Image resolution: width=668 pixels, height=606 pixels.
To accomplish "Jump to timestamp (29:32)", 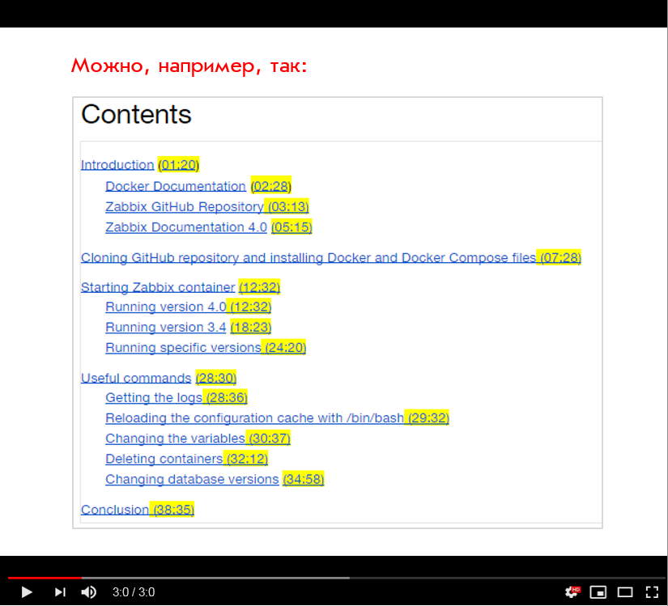I will coord(428,418).
